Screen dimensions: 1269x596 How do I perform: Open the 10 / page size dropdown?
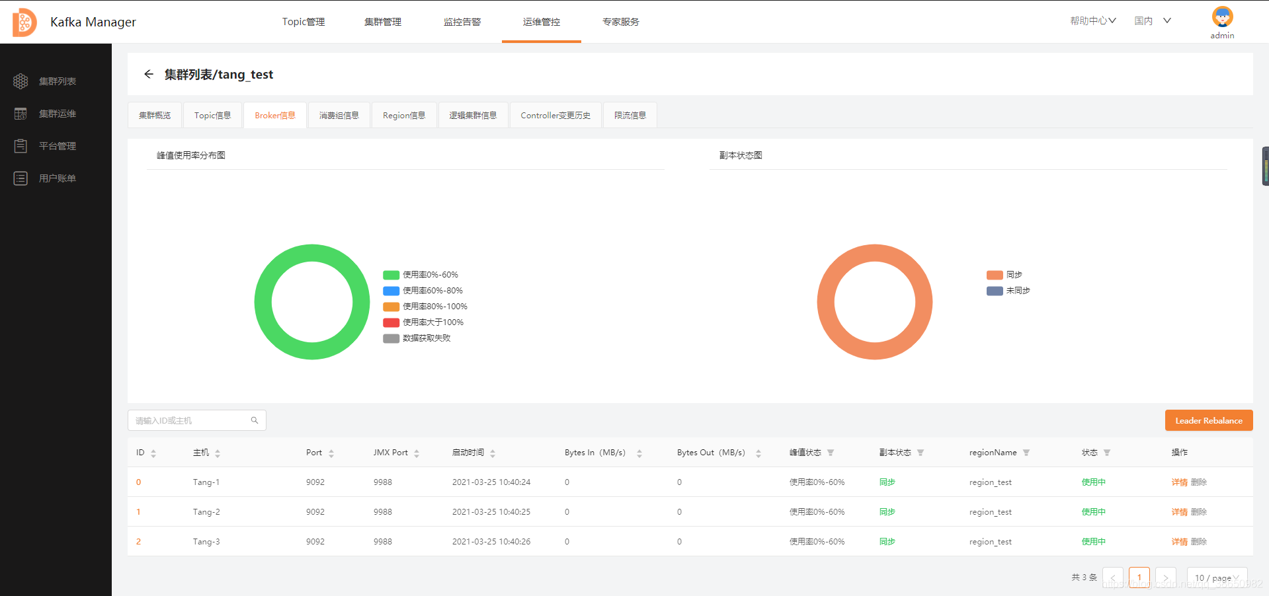coord(1217,577)
